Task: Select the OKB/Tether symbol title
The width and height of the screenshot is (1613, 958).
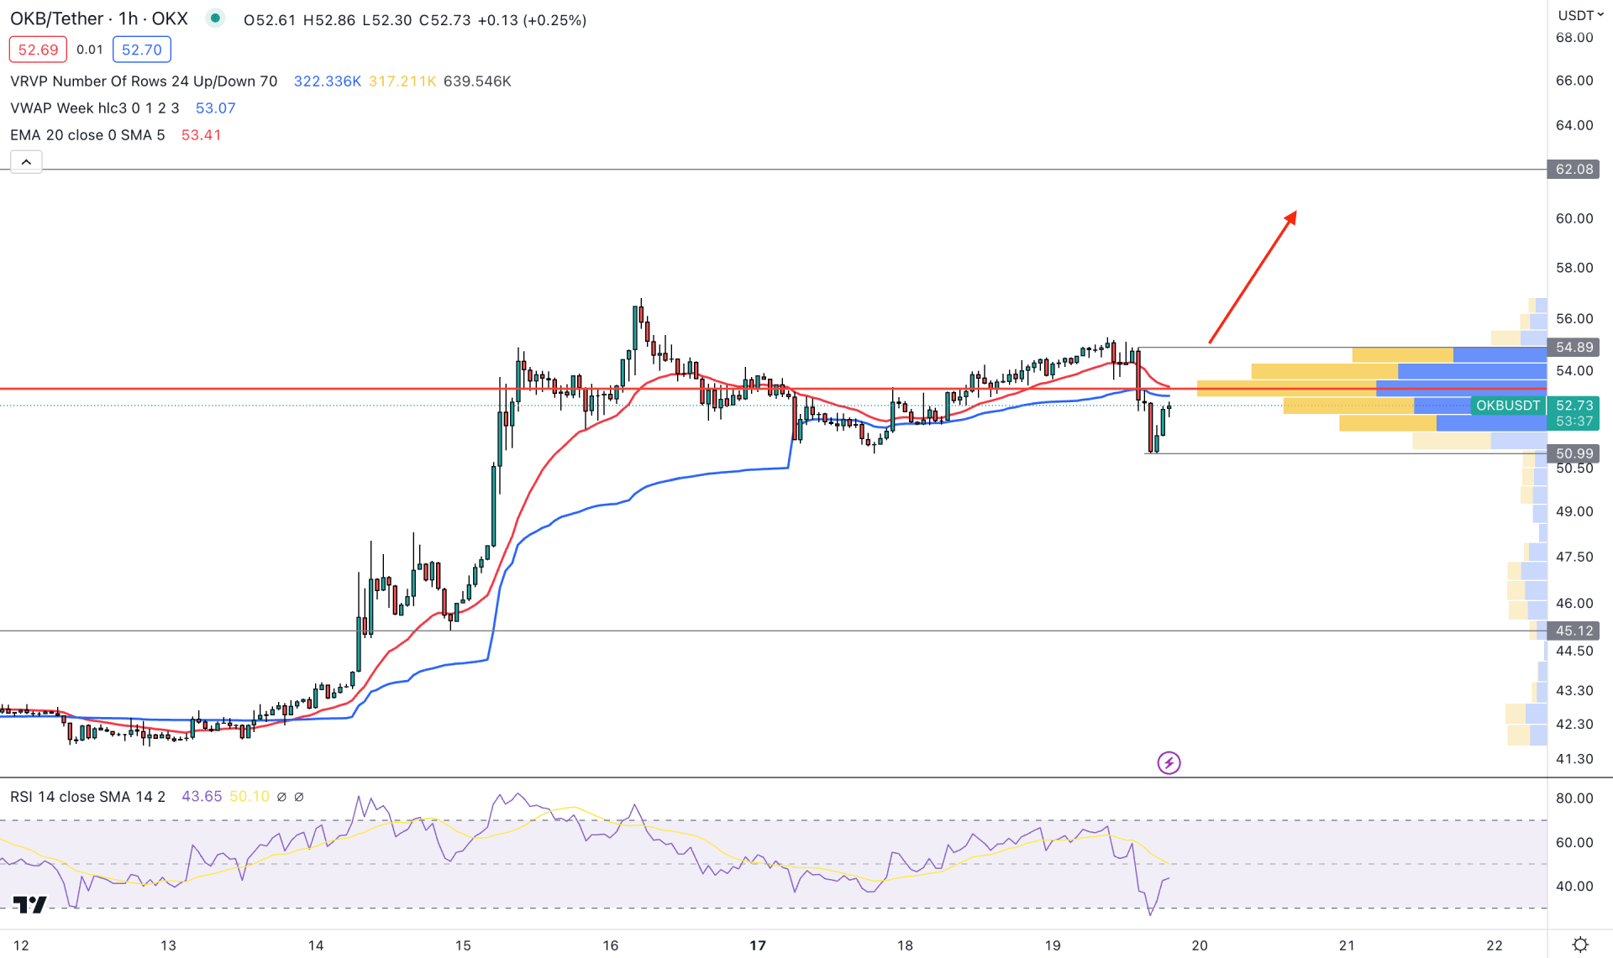Action: 99,18
